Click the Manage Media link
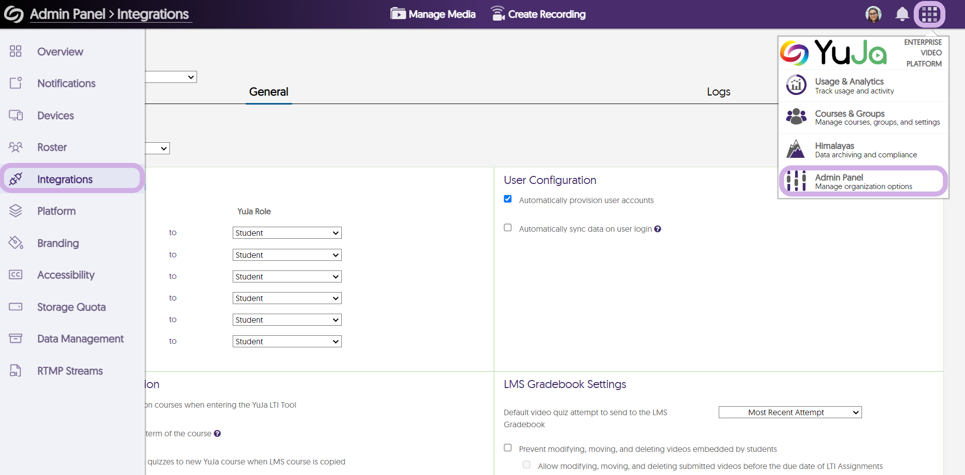 [433, 14]
